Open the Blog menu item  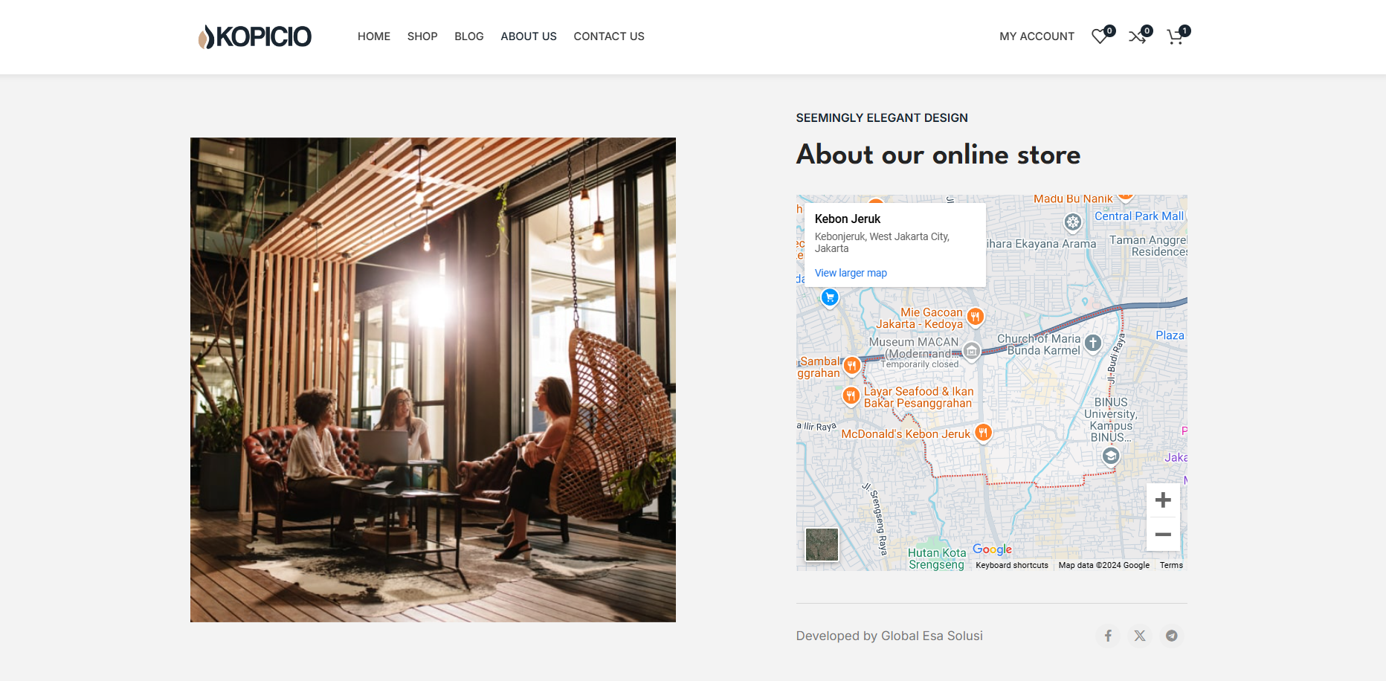[469, 36]
